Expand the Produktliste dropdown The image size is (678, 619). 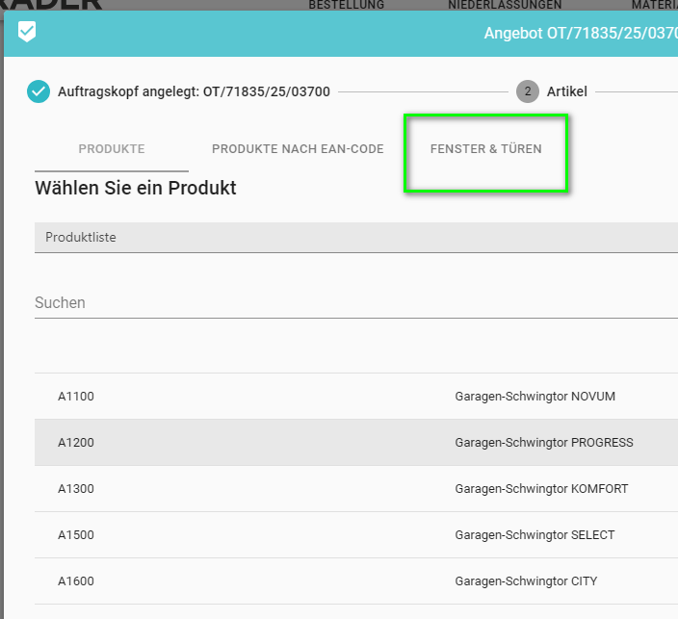[356, 237]
